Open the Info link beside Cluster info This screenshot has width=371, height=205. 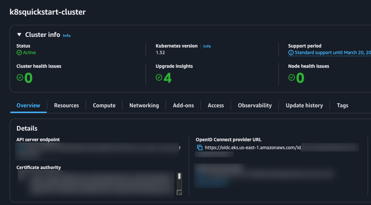tap(66, 36)
